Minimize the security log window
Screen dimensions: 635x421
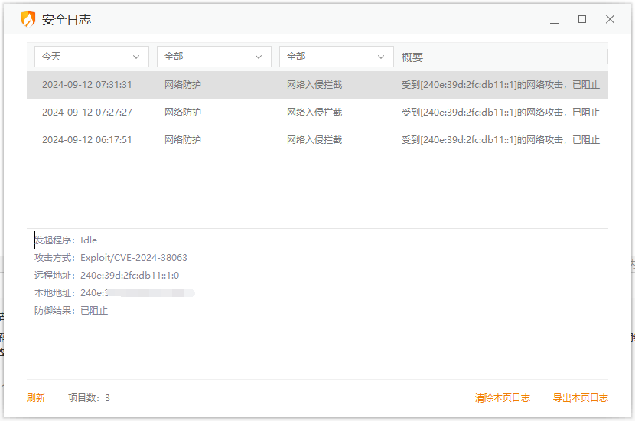click(x=554, y=20)
